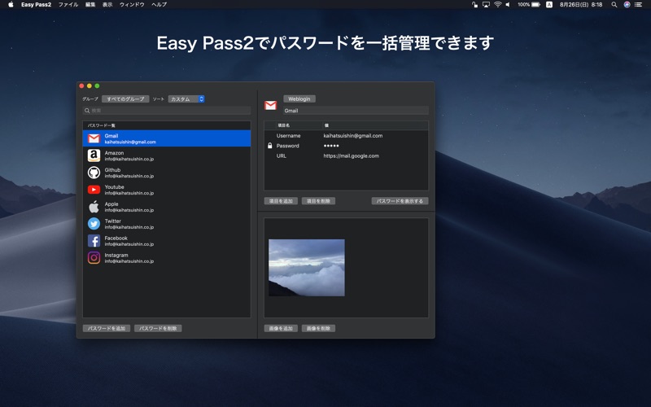The height and width of the screenshot is (407, 651).
Task: Select the Github entry name text
Action: pyautogui.click(x=112, y=170)
